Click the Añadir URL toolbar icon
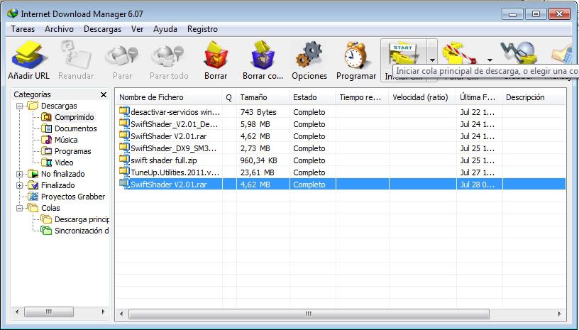The height and width of the screenshot is (330, 579). coord(28,56)
